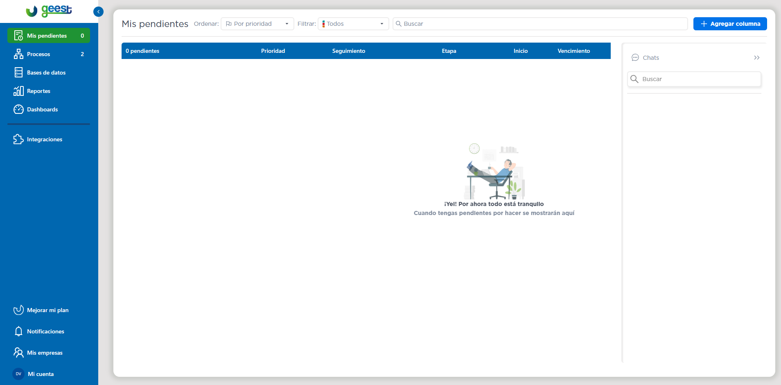
Task: Open Reportes using the chart icon
Action: pos(18,91)
